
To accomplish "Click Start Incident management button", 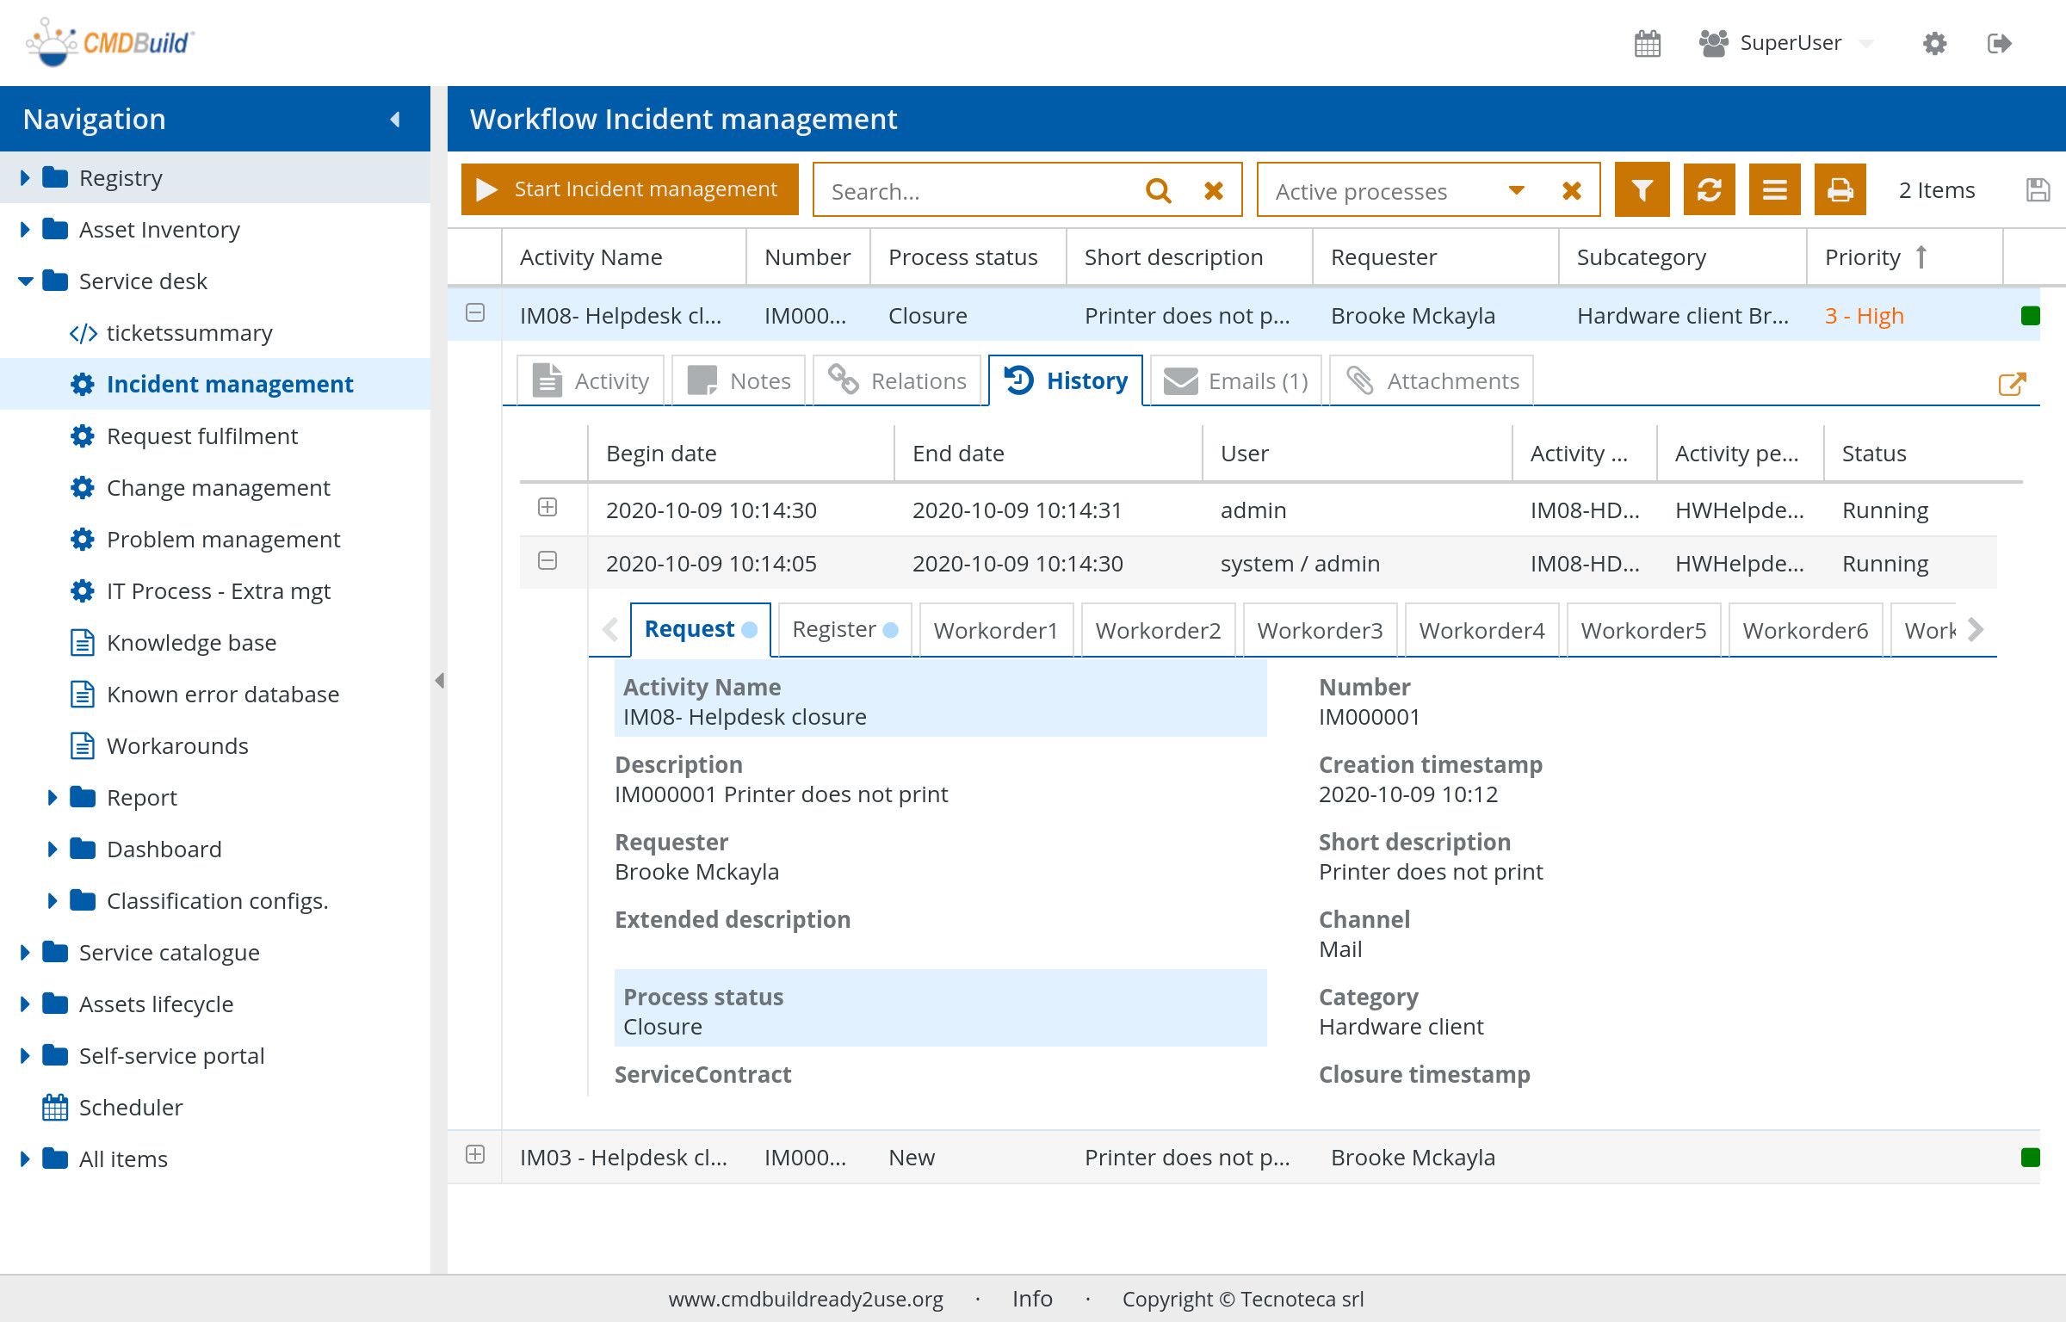I will [629, 189].
